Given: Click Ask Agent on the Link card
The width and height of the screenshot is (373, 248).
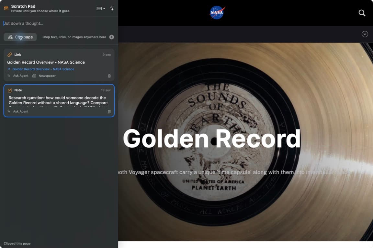Looking at the screenshot, I should pyautogui.click(x=18, y=76).
